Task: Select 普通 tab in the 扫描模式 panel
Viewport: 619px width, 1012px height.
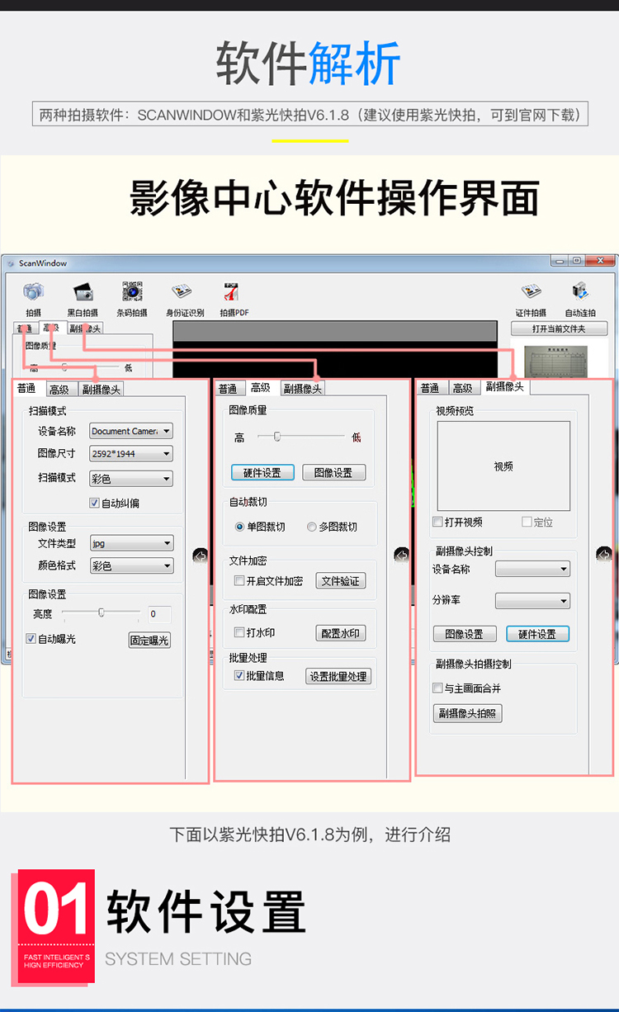Action: click(x=26, y=389)
